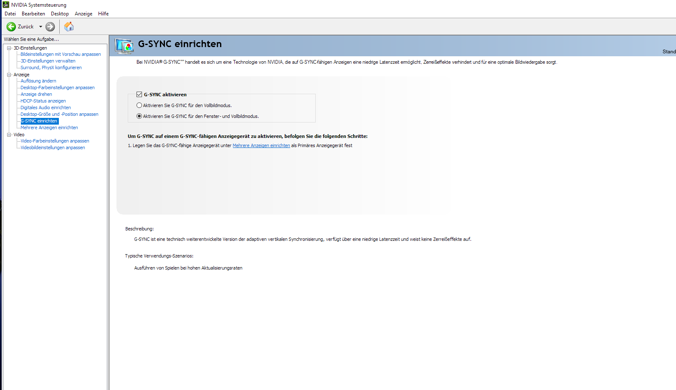Open Videobildeinstellungen anpassen
The image size is (676, 390).
click(x=53, y=147)
